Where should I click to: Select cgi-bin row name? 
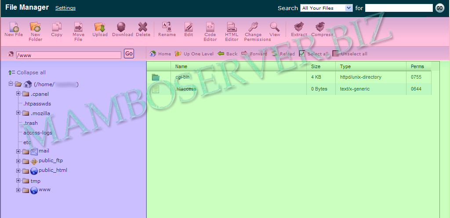(182, 77)
